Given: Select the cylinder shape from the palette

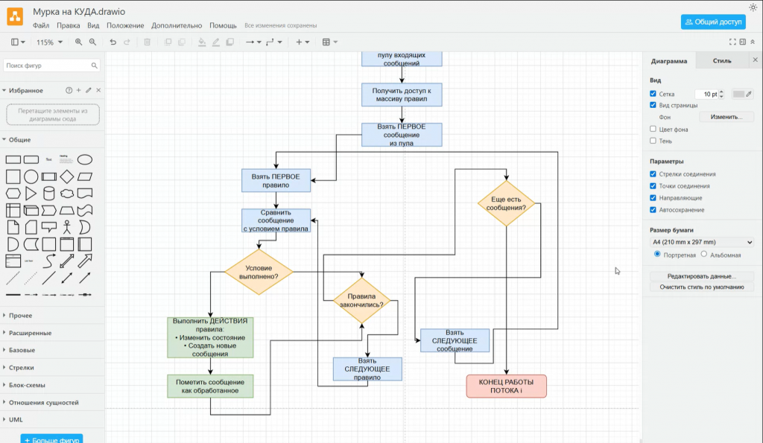Looking at the screenshot, I should tap(49, 194).
